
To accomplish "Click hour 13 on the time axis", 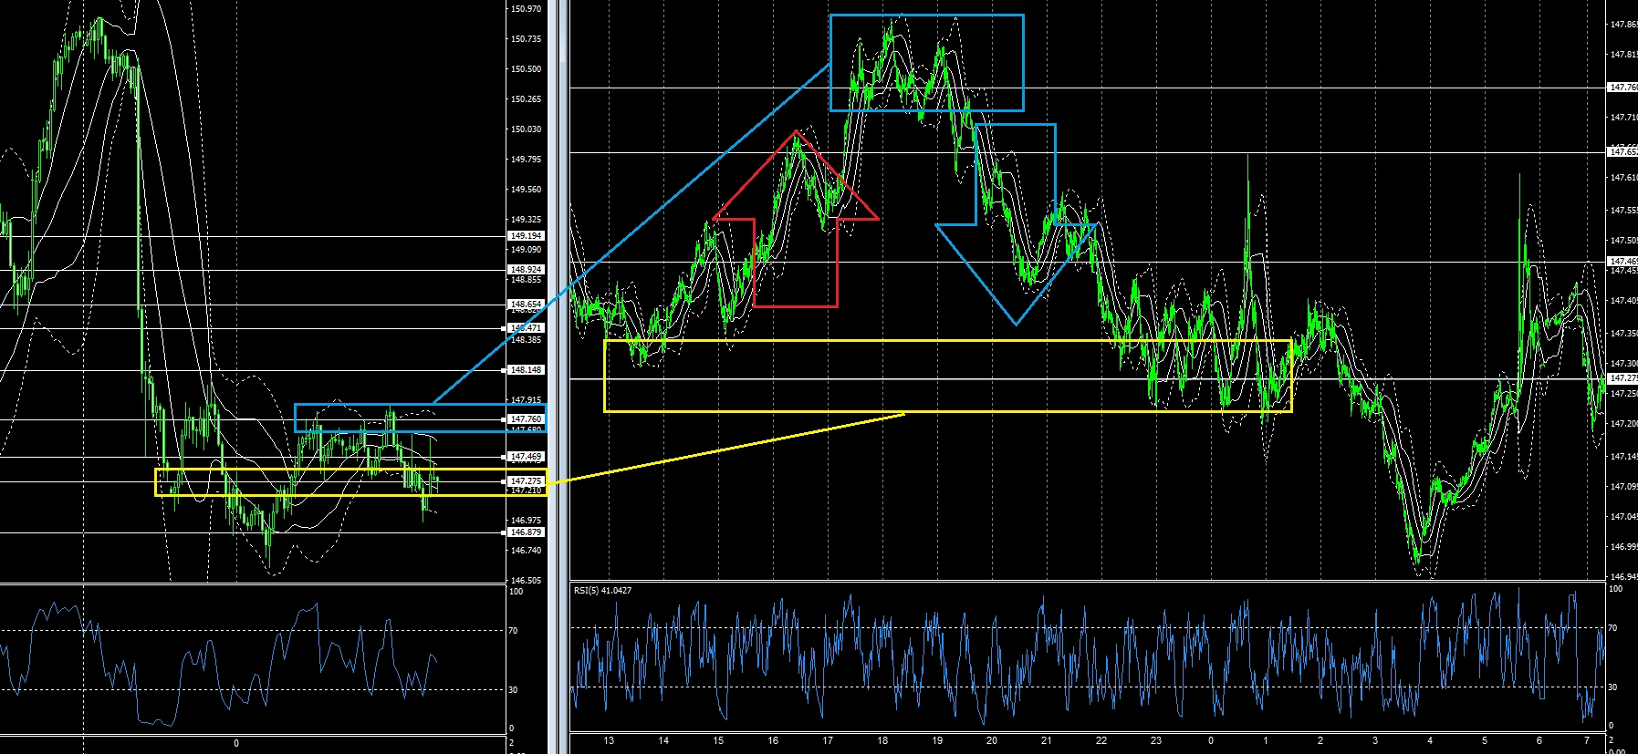I will click(609, 741).
